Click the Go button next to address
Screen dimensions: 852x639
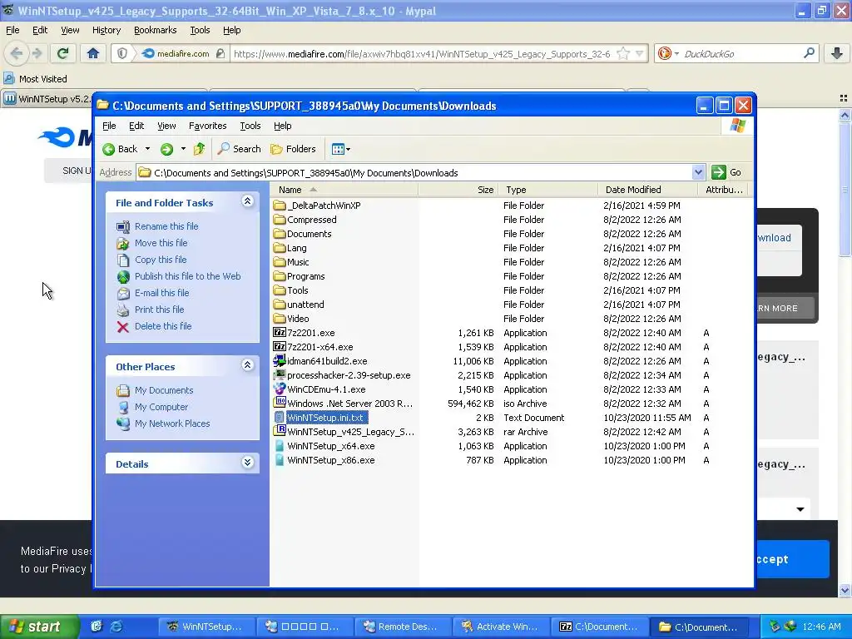tap(726, 173)
